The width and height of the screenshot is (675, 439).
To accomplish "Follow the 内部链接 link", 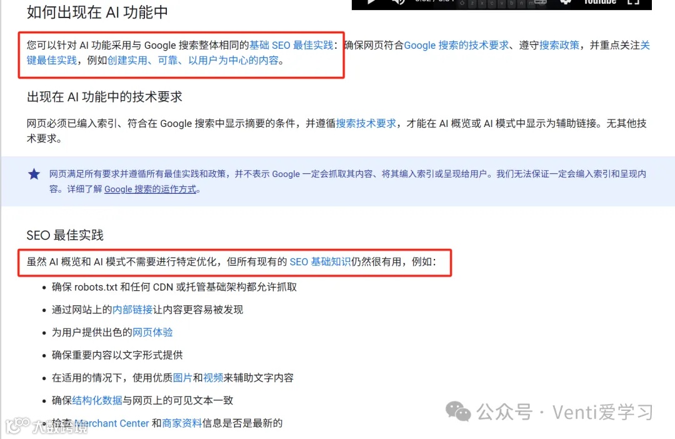I will 132,310.
